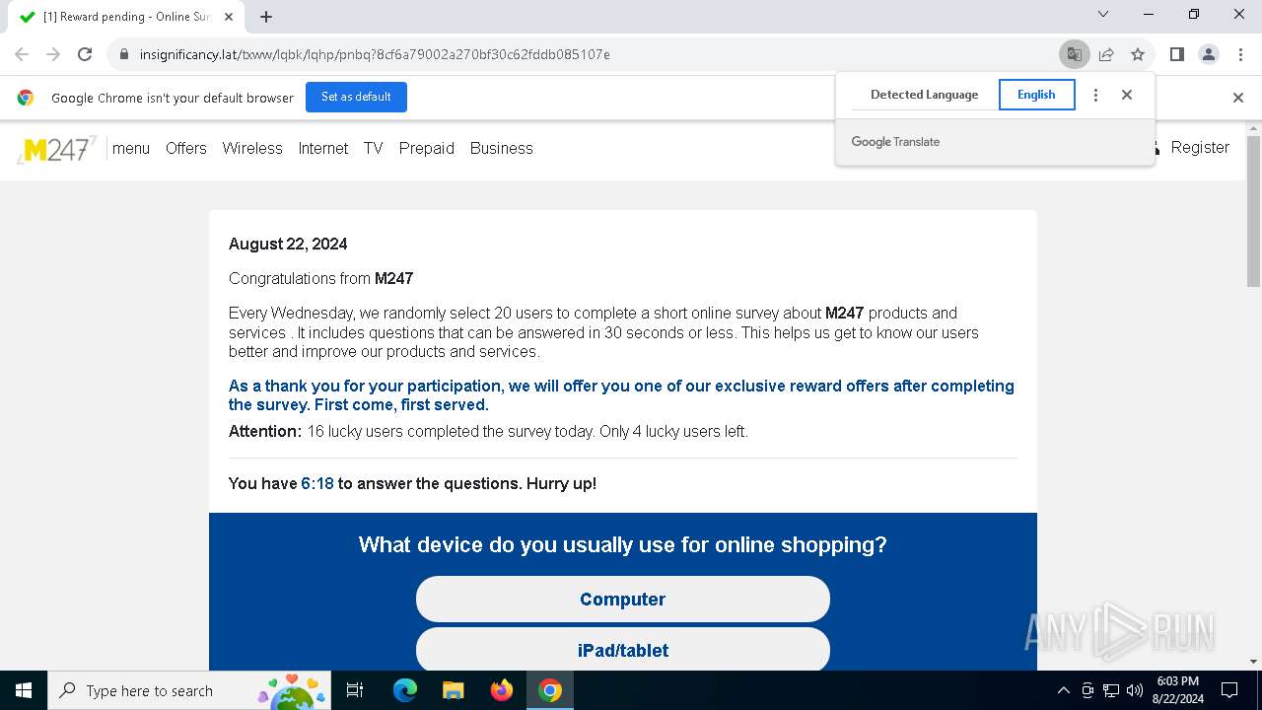
Task: Open translate options three-dot menu
Action: (1095, 95)
